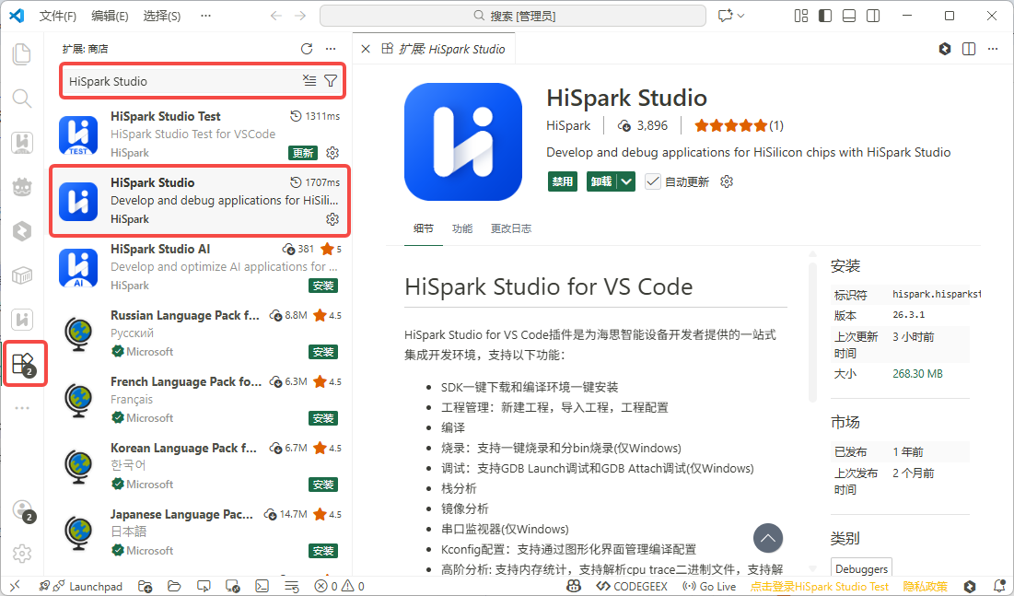The image size is (1014, 596).
Task: Open settings gear next to auto update
Action: click(x=727, y=181)
